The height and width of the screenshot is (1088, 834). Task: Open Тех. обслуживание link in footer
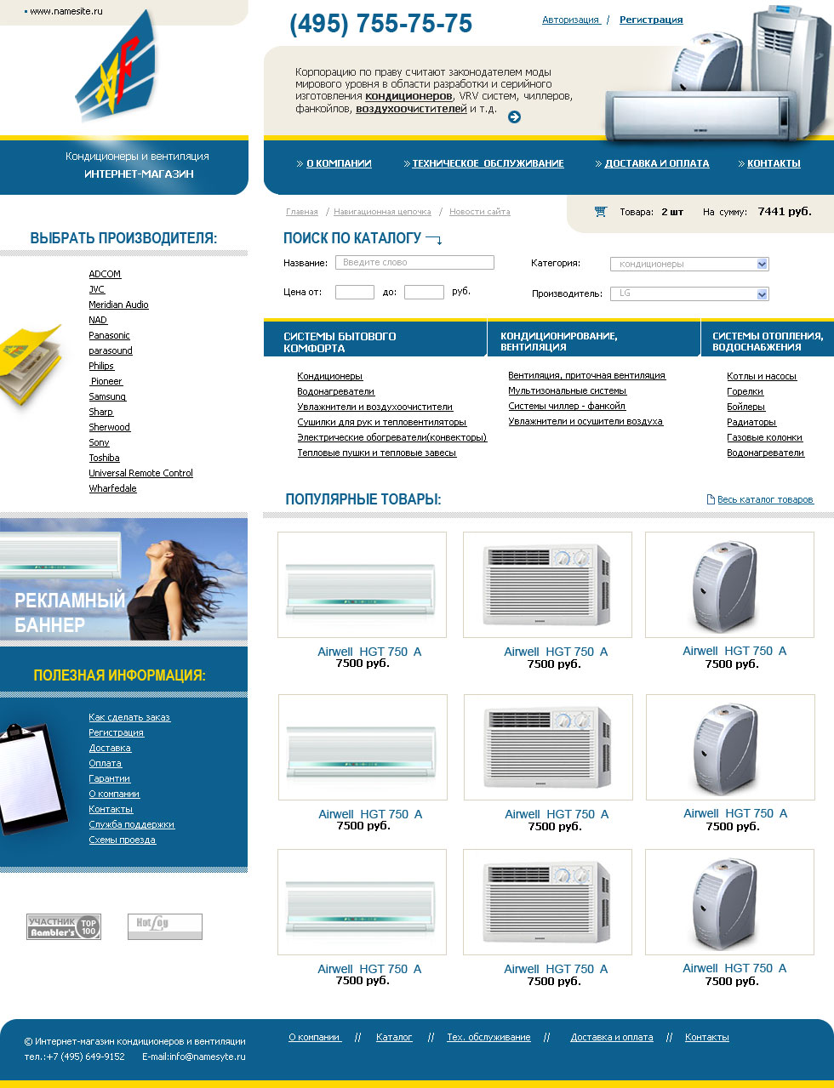(488, 1037)
